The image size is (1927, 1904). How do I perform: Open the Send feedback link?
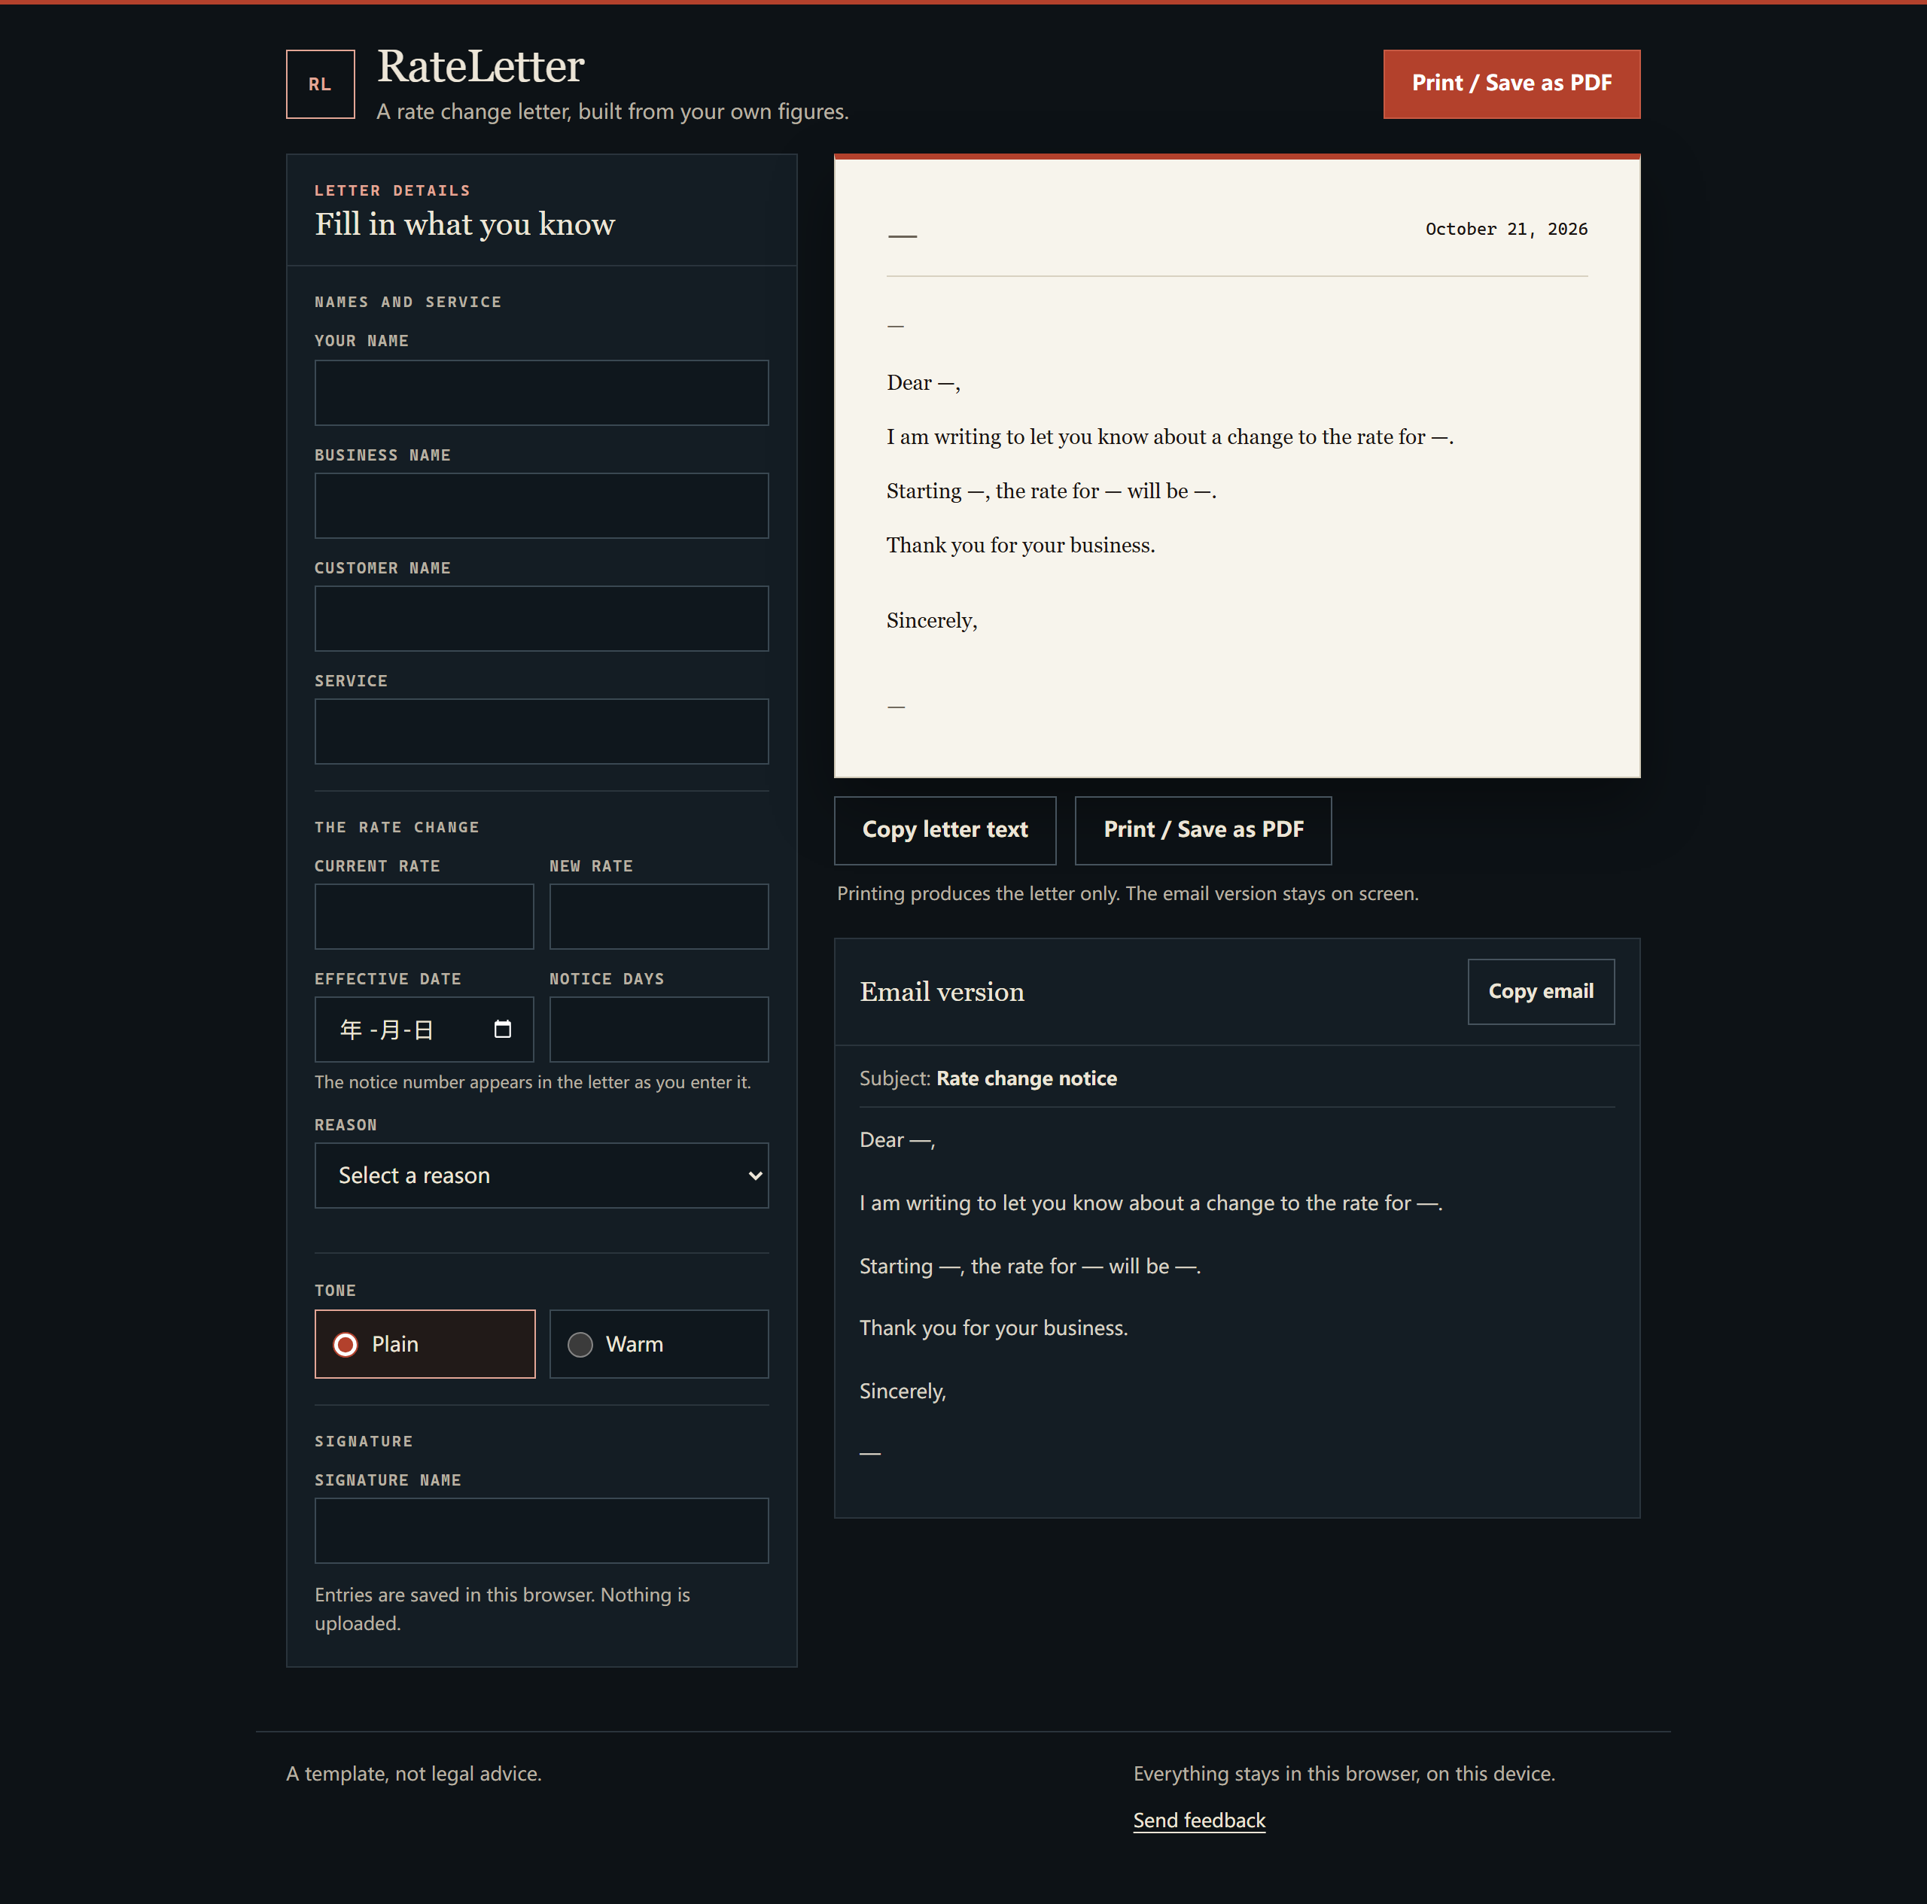click(x=1199, y=1820)
